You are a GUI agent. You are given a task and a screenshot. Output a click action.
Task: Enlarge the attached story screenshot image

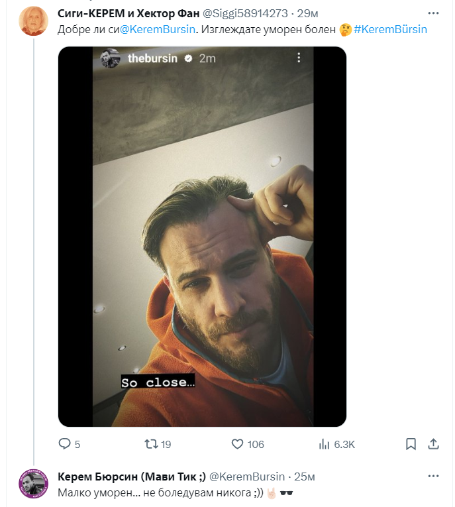(x=202, y=237)
